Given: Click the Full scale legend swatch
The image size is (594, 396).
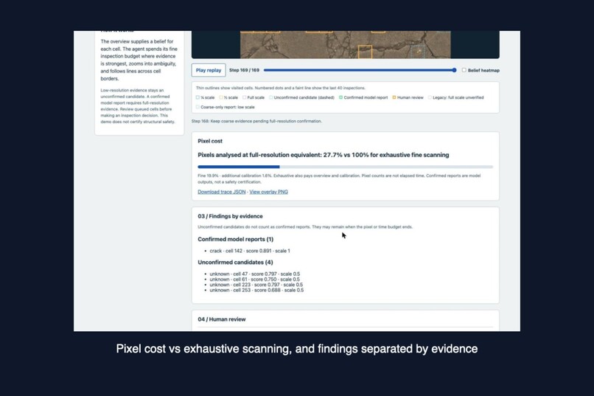Looking at the screenshot, I should tap(245, 97).
